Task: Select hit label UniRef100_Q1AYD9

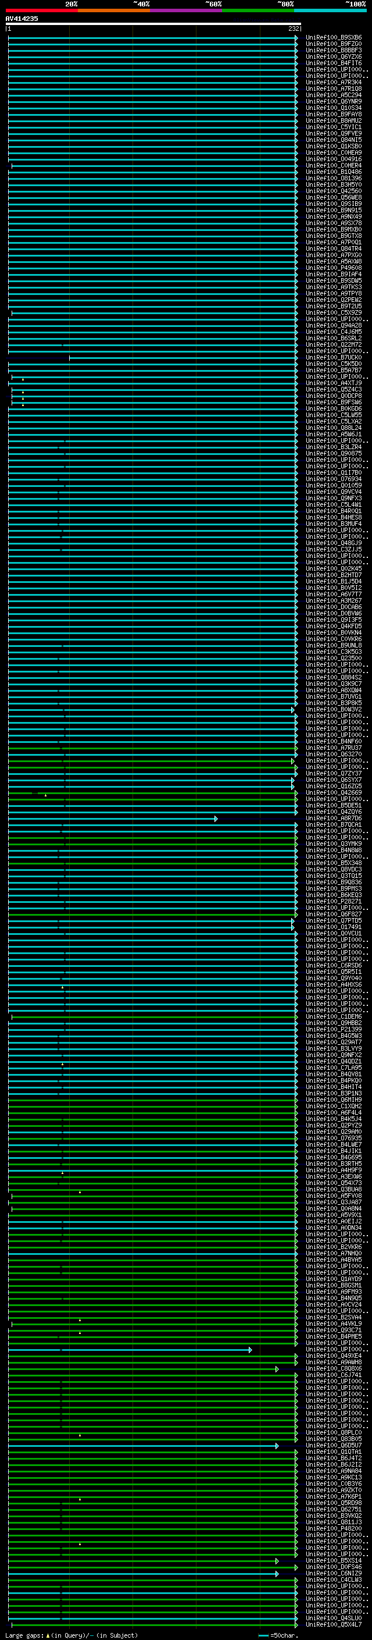Action: click(334, 1279)
